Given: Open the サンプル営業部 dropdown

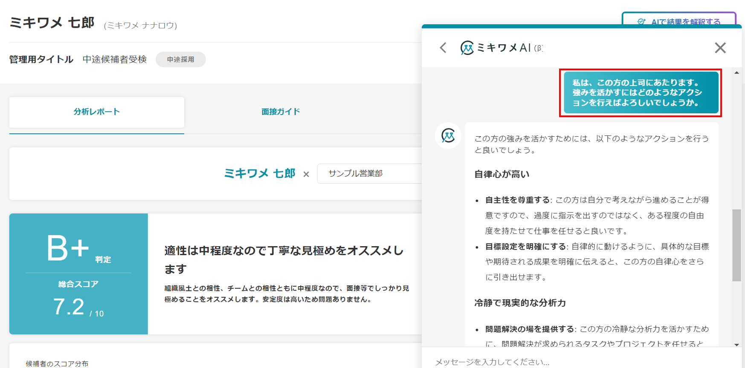Looking at the screenshot, I should point(369,174).
